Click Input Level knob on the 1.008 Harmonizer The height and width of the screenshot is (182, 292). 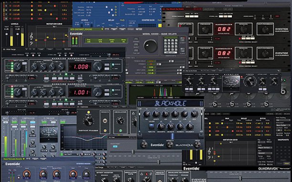pos(18,66)
